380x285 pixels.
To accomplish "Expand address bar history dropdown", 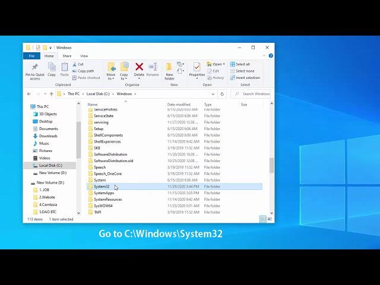I will click(213, 94).
